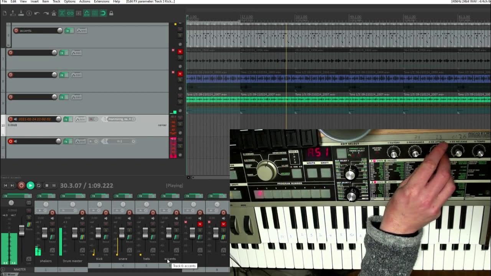491x276 pixels.
Task: Mute the accents track in the track panel
Action: point(180,30)
